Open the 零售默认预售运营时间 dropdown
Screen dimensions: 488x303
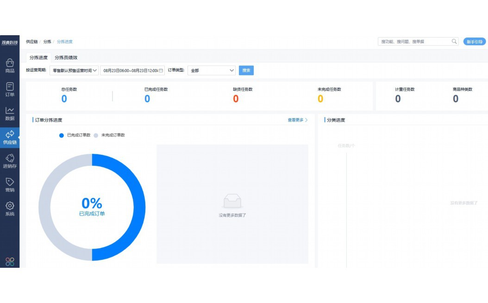(74, 70)
